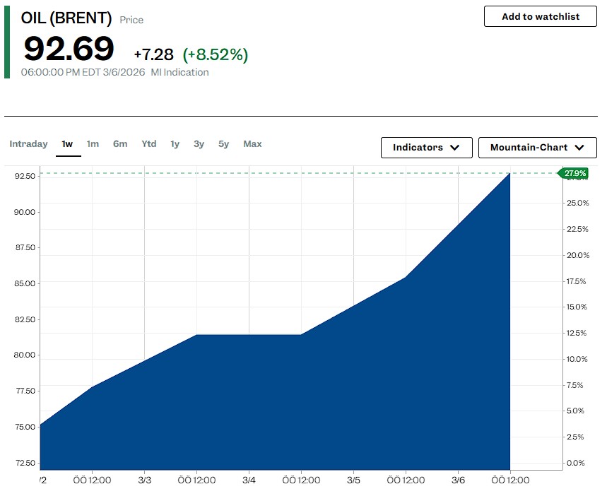Switch chart to Intraday range

tap(28, 144)
